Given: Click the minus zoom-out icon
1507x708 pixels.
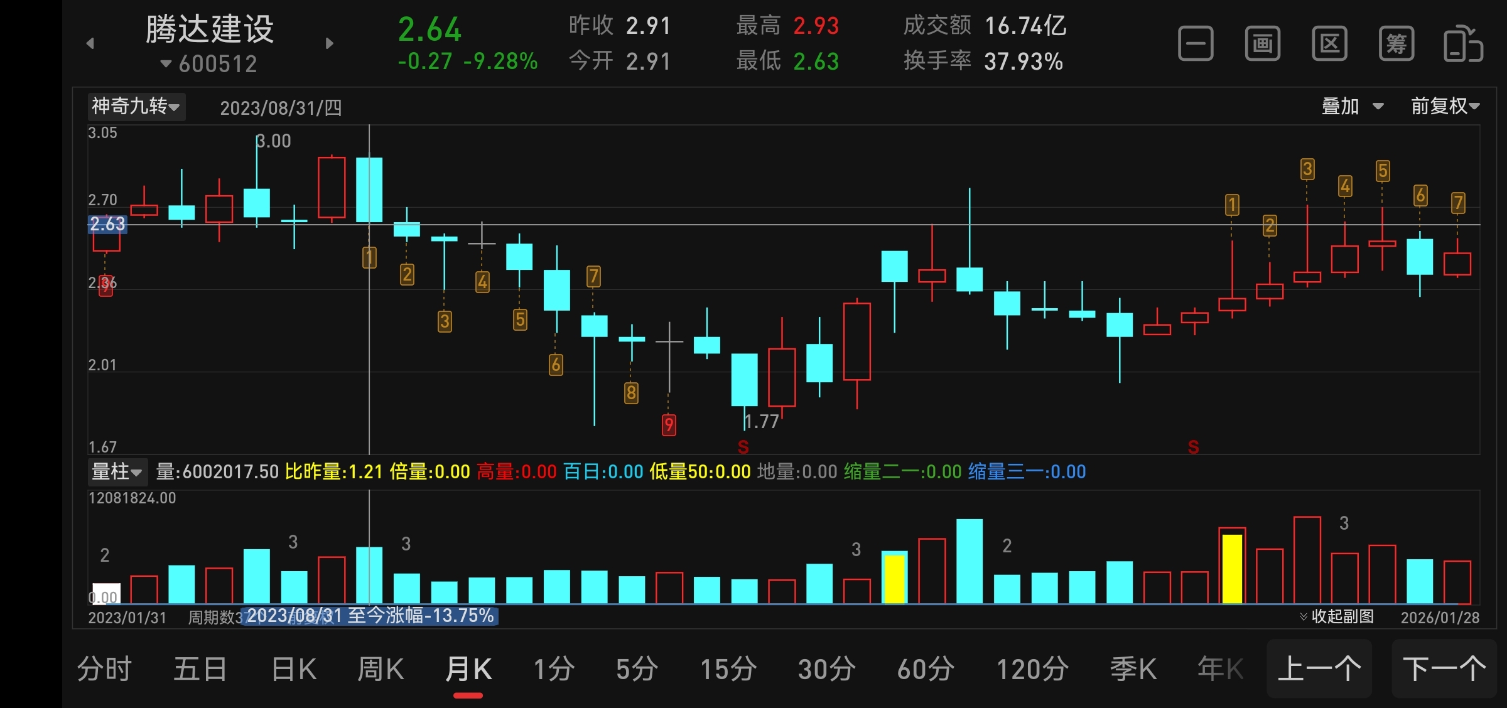Looking at the screenshot, I should 1196,44.
